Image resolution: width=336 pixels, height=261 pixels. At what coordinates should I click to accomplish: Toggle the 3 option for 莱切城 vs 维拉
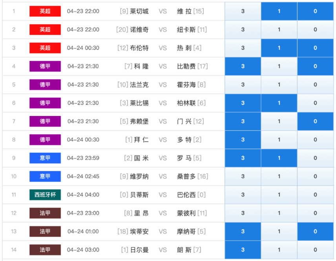243,11
